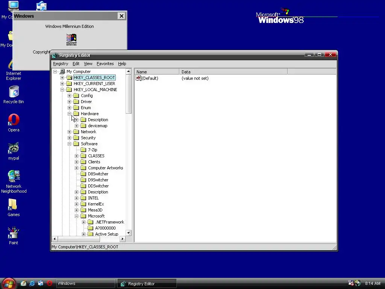Viewport: 385px width, 289px height.
Task: Select the My Computer root icon in registry tree
Action: tap(62, 71)
